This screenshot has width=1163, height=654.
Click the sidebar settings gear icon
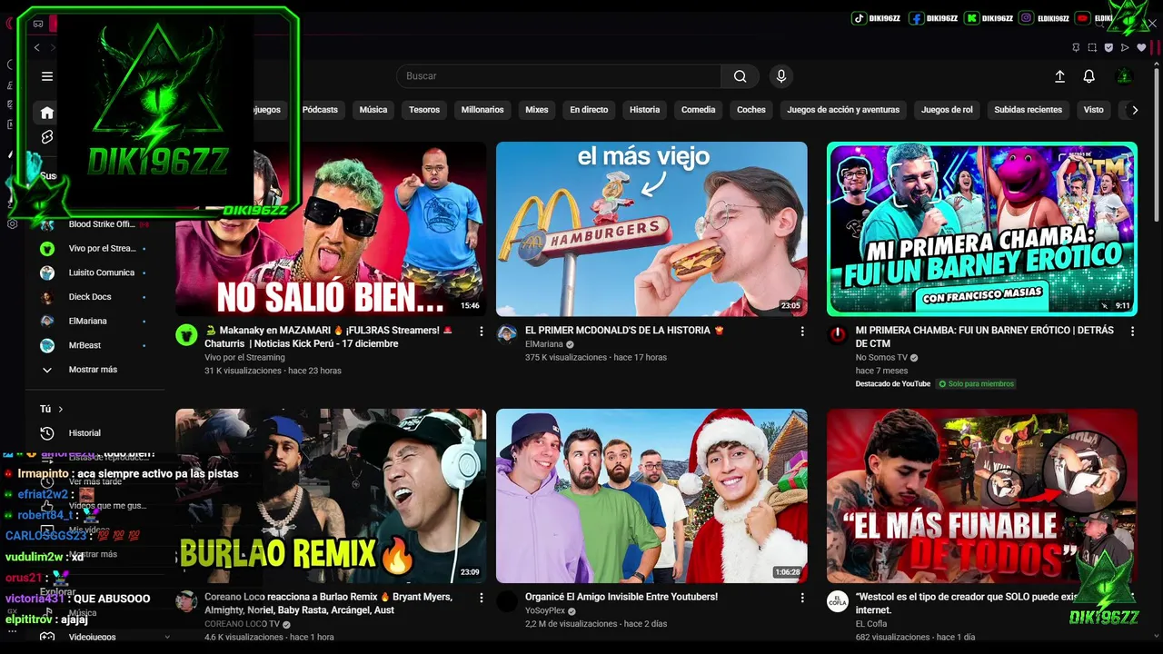[x=13, y=223]
